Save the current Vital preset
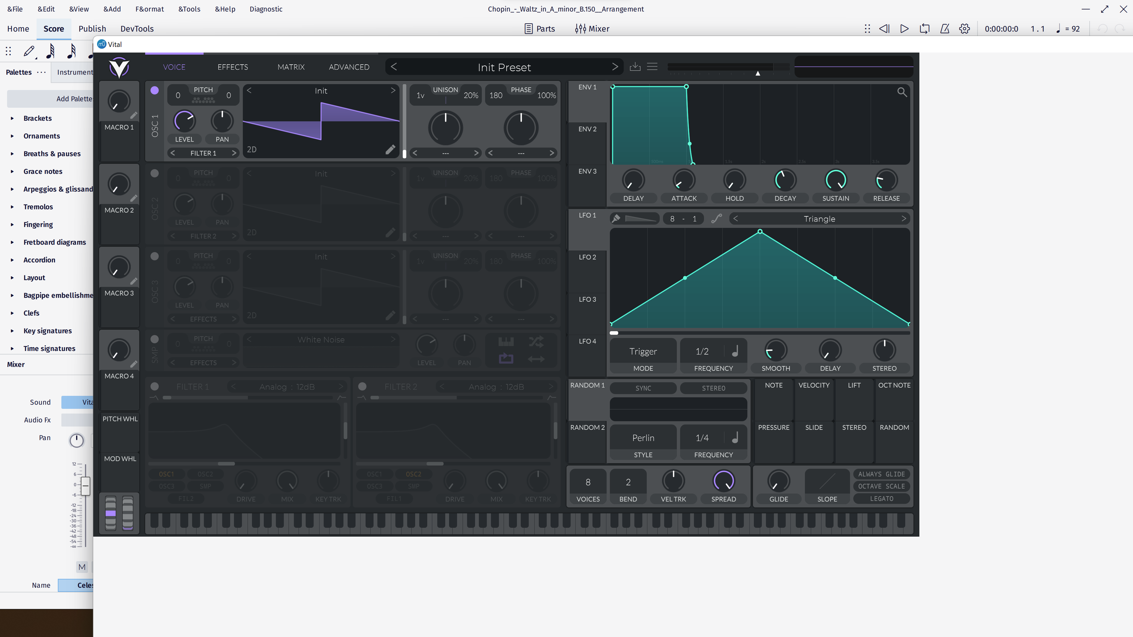The height and width of the screenshot is (637, 1133). 635,66
